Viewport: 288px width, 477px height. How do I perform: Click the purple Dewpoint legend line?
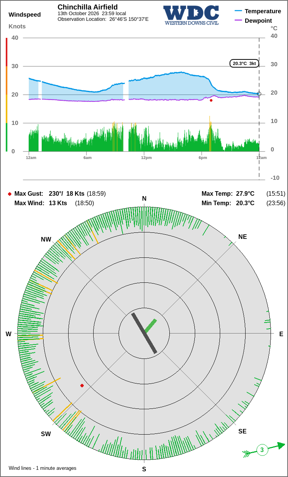coord(238,20)
